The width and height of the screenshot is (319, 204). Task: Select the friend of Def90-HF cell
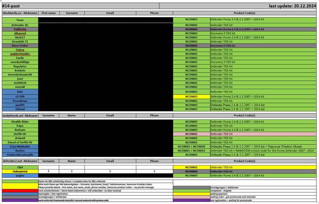click(20, 142)
